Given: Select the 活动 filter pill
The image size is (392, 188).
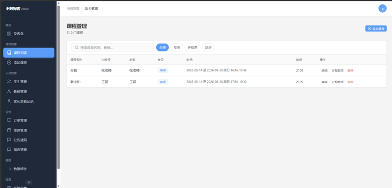Looking at the screenshot, I should pos(208,47).
